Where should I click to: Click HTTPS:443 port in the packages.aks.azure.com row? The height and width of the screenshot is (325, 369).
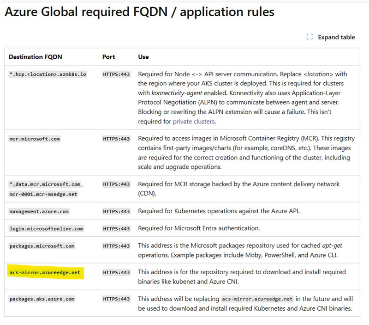click(116, 299)
